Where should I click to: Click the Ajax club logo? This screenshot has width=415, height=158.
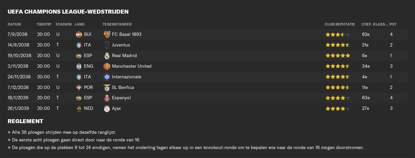click(x=107, y=109)
